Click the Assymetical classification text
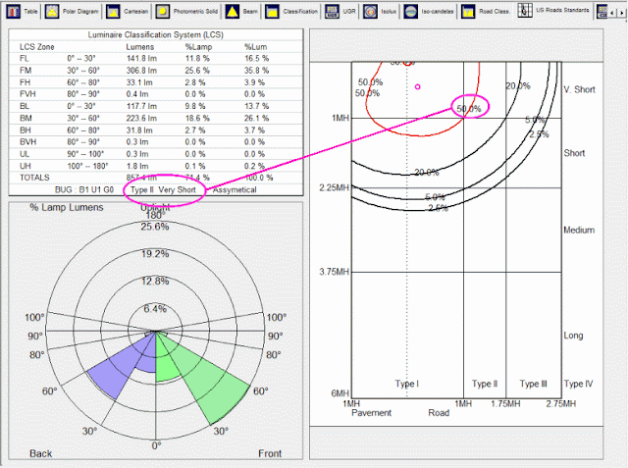 click(235, 189)
